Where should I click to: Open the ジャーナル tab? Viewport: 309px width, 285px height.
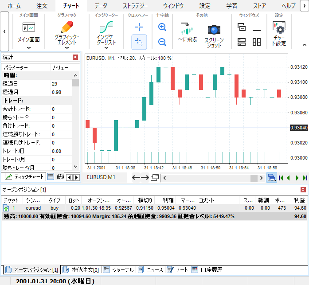coord(118,269)
